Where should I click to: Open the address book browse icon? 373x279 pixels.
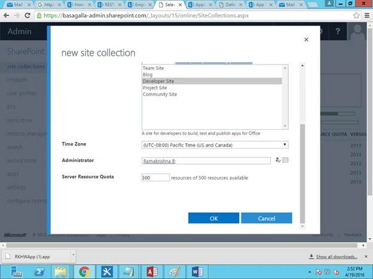point(286,160)
